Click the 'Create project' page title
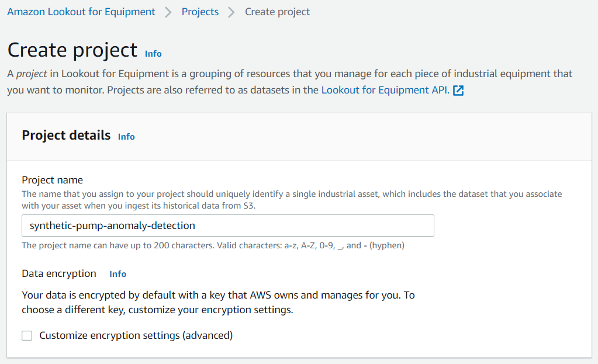The width and height of the screenshot is (598, 364). click(x=72, y=50)
